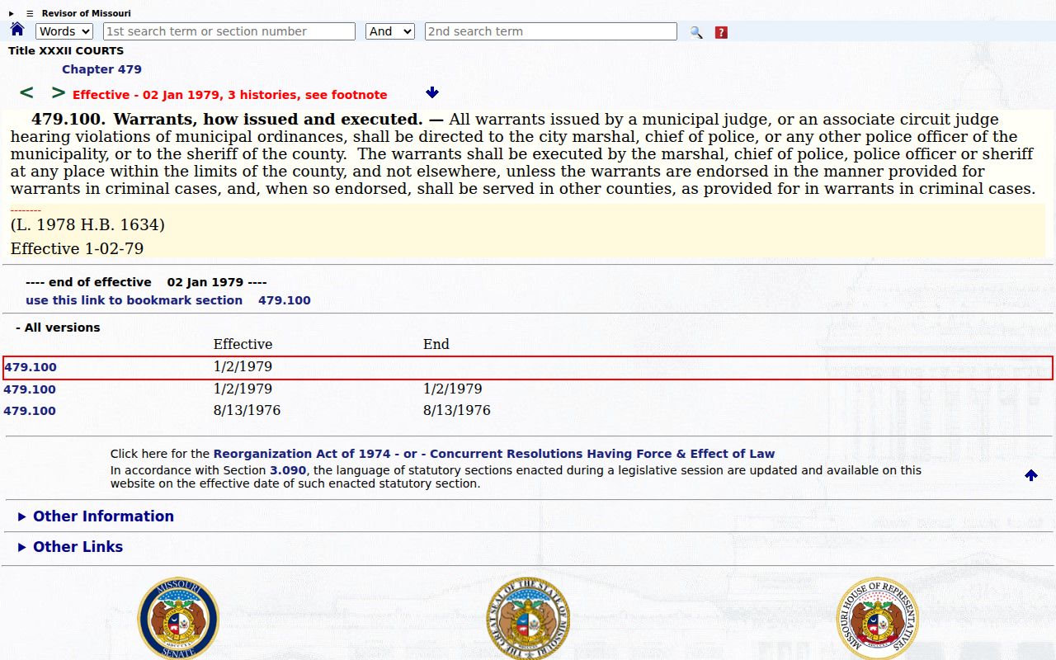The width and height of the screenshot is (1056, 660).
Task: Click the Missouri House of Representatives seal
Action: pos(877,618)
